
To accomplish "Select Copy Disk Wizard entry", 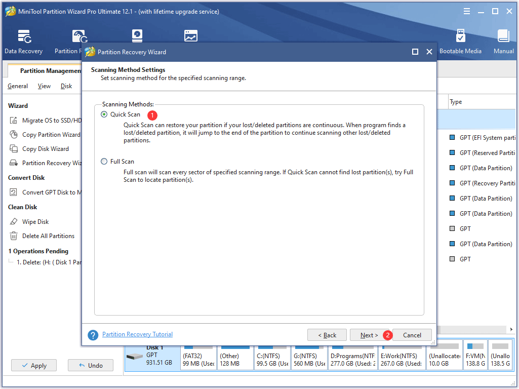I will 46,148.
